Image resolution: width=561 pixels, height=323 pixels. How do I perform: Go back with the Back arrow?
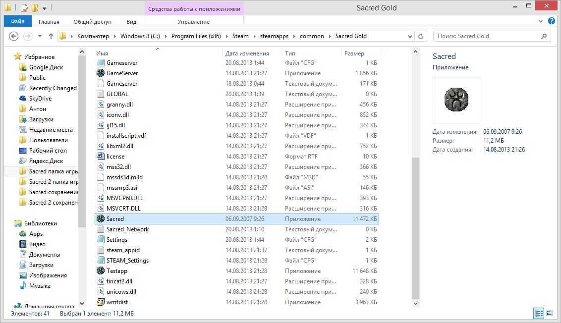[13, 36]
